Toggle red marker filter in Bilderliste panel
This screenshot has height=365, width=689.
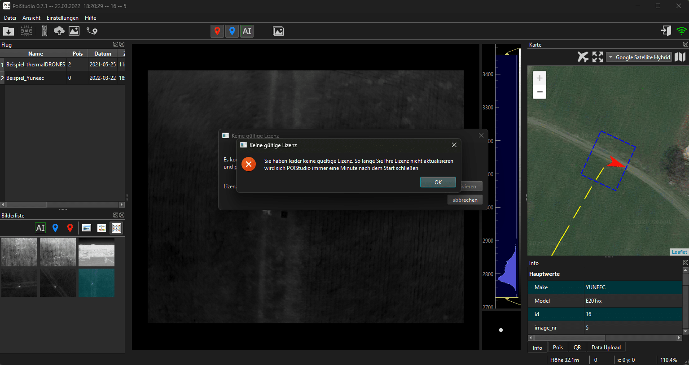70,228
